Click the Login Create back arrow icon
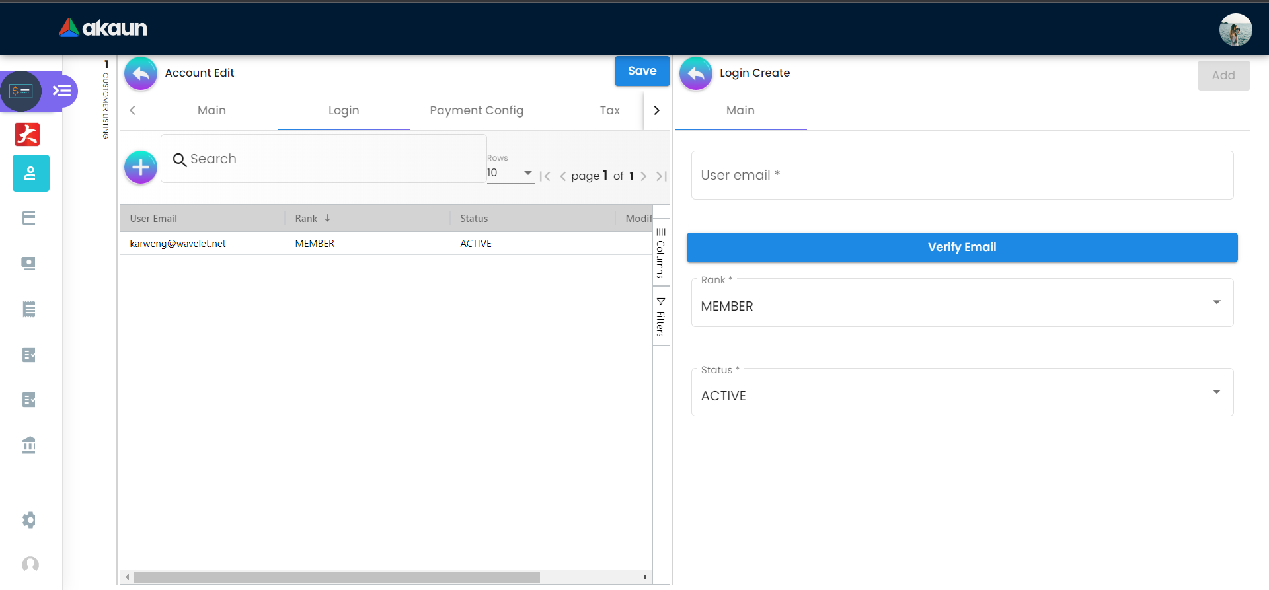The image size is (1269, 590). tap(695, 73)
